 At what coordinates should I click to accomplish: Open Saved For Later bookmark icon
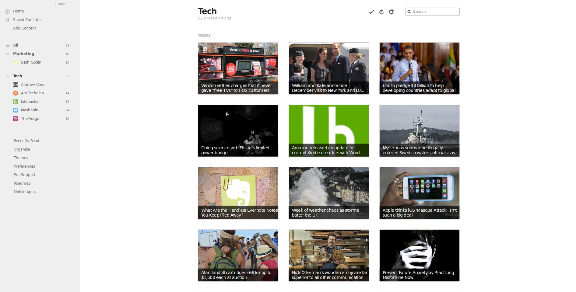[x=7, y=19]
